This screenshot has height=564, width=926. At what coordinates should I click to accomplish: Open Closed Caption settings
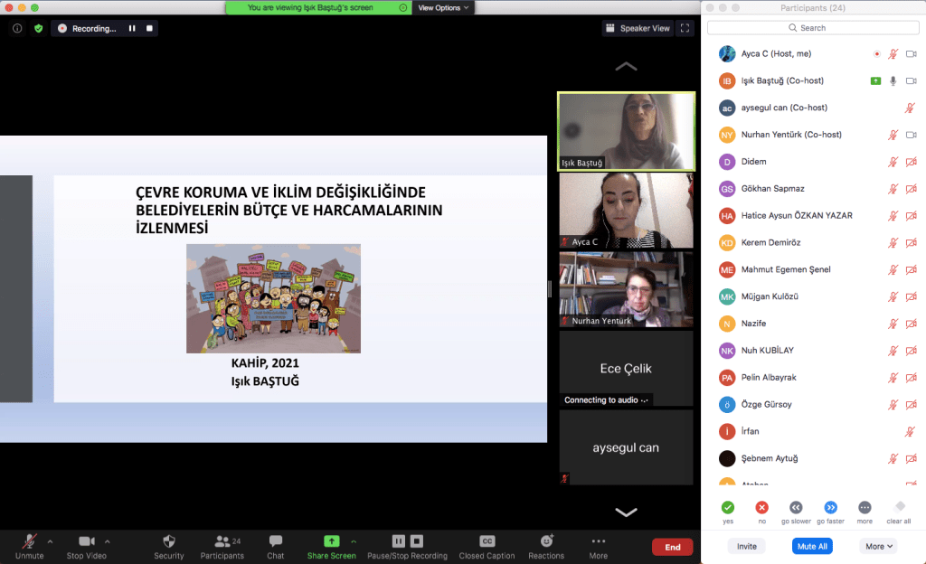(x=487, y=541)
